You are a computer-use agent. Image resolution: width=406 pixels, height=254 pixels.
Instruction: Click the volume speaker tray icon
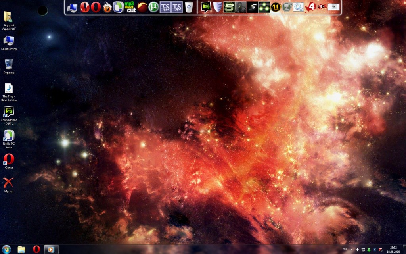pyautogui.click(x=357, y=249)
